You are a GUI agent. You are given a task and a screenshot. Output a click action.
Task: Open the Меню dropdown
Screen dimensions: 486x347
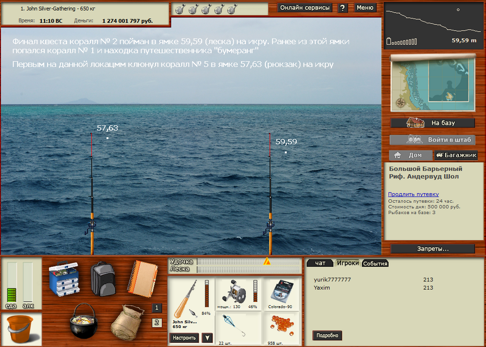click(365, 8)
